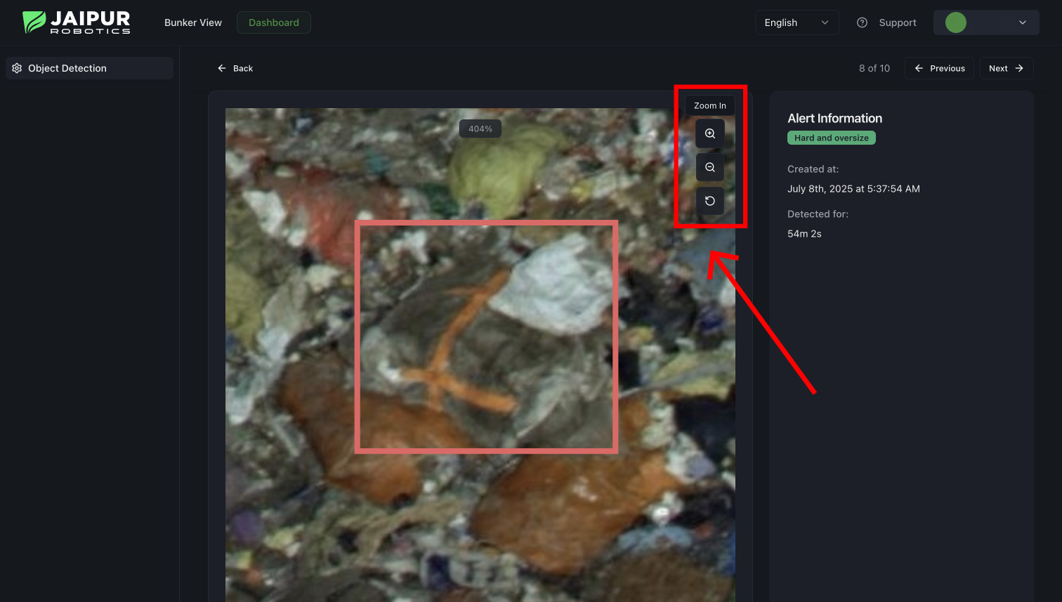The width and height of the screenshot is (1062, 602).
Task: Click the 54m 2s detected duration
Action: 804,233
